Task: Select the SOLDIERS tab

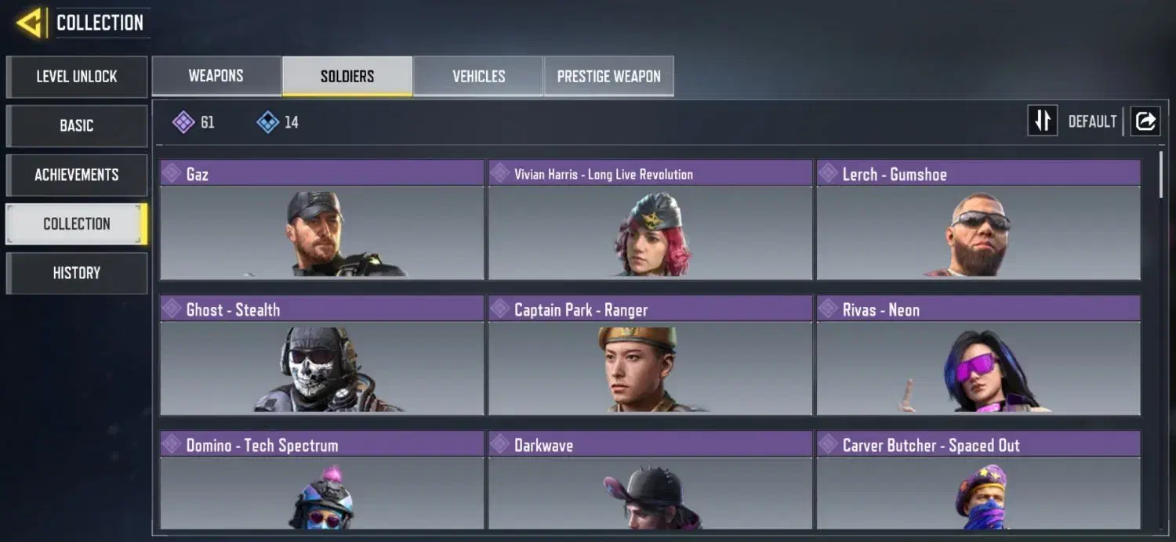Action: [347, 76]
